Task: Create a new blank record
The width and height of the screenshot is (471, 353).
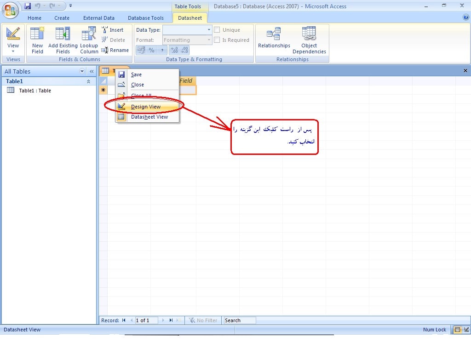Action: point(179,320)
